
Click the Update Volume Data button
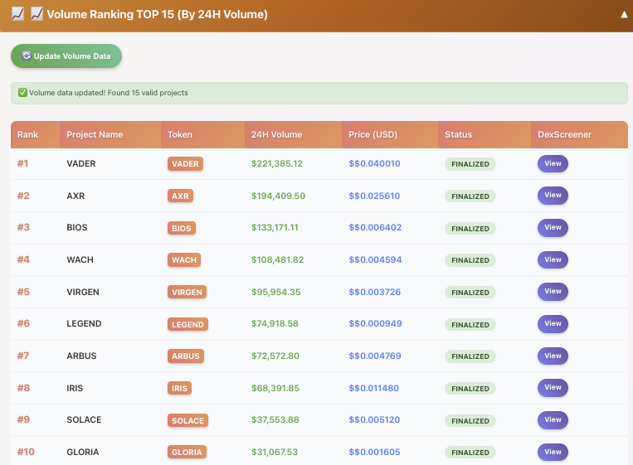[66, 56]
